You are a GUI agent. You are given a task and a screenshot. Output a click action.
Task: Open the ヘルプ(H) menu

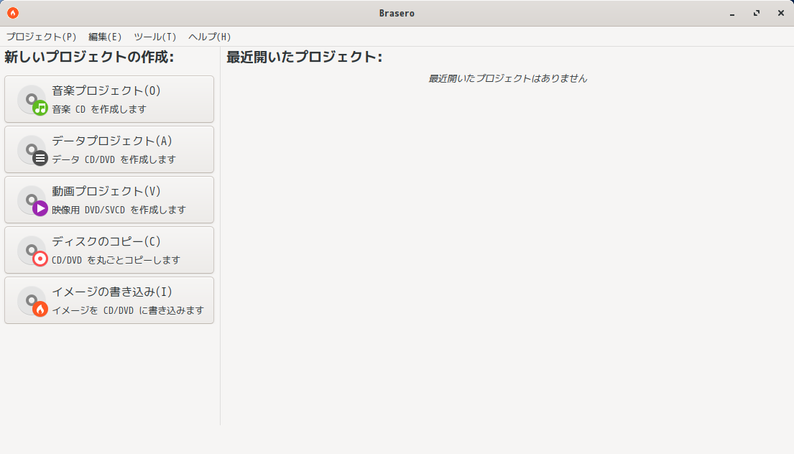point(210,37)
